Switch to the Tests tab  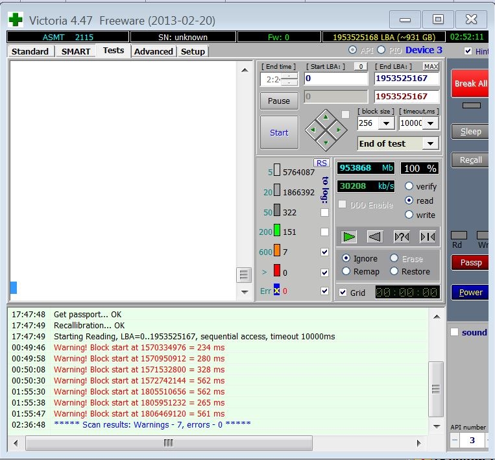point(114,51)
